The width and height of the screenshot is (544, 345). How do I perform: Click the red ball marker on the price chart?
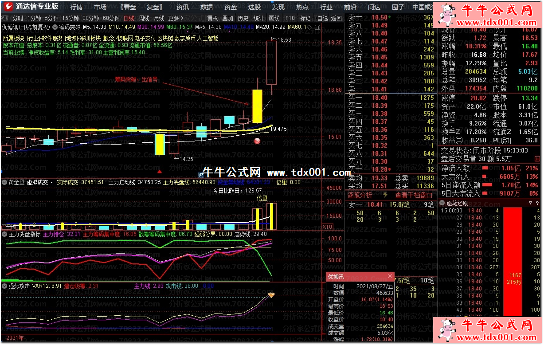257,141
